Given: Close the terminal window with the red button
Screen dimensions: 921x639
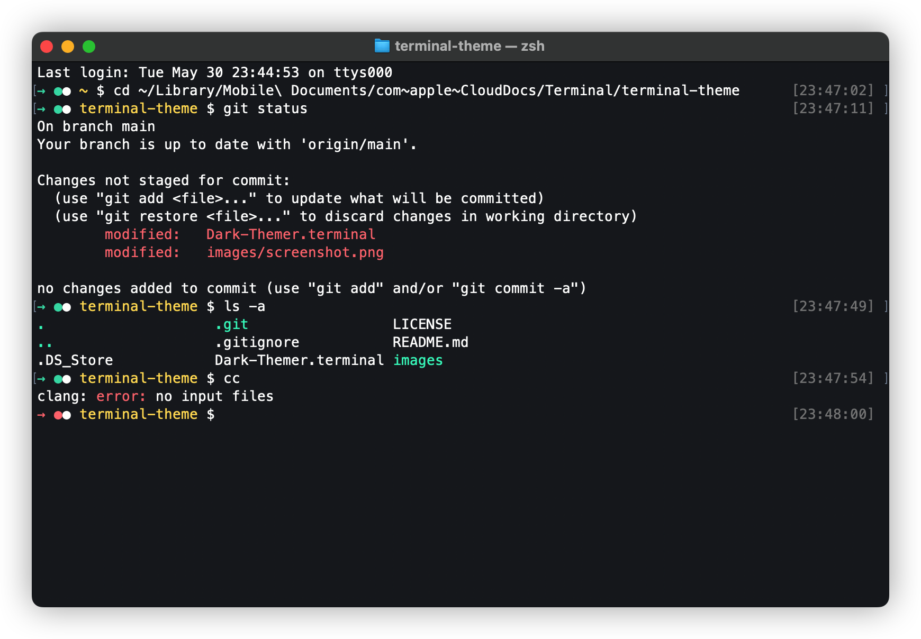Looking at the screenshot, I should tap(47, 47).
